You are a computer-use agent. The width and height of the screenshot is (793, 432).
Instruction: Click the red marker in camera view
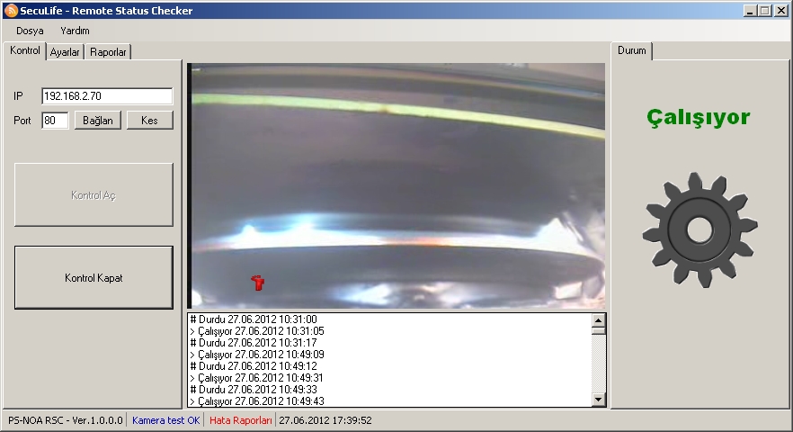coord(258,283)
